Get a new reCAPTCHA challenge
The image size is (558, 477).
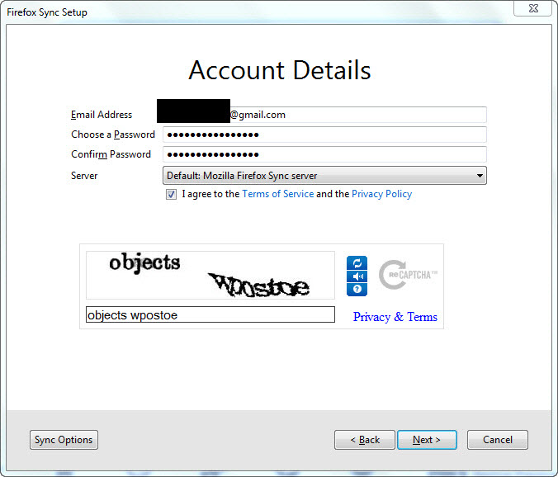tap(357, 263)
